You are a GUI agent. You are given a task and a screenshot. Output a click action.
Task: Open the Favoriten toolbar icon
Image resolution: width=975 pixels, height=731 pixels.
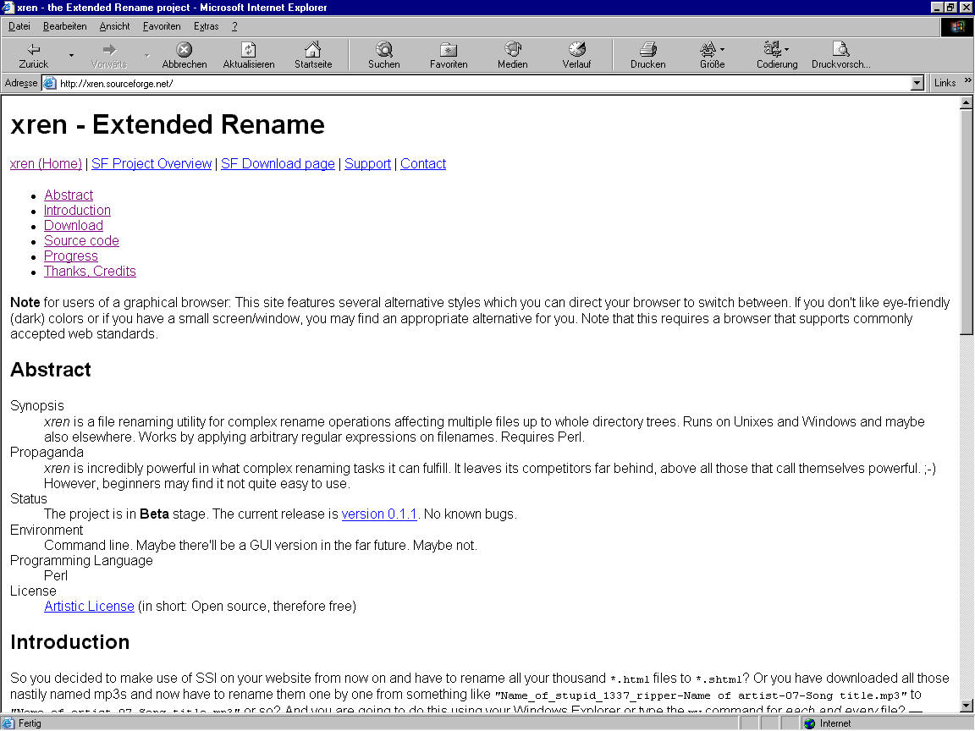[448, 50]
